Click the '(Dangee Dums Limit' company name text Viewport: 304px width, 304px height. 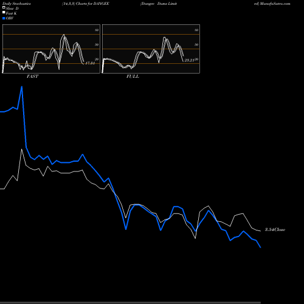click(x=159, y=4)
